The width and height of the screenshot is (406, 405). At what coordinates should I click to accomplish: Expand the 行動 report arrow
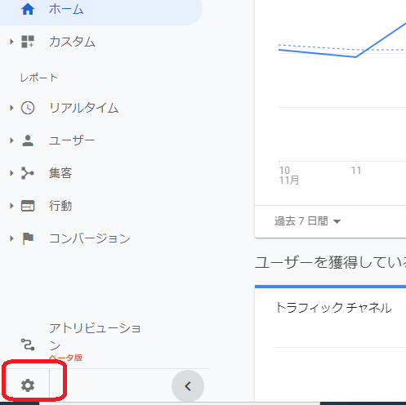tap(11, 206)
